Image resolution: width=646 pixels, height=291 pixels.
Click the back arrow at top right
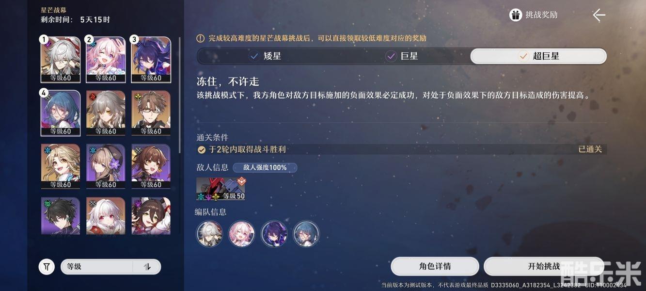(599, 15)
